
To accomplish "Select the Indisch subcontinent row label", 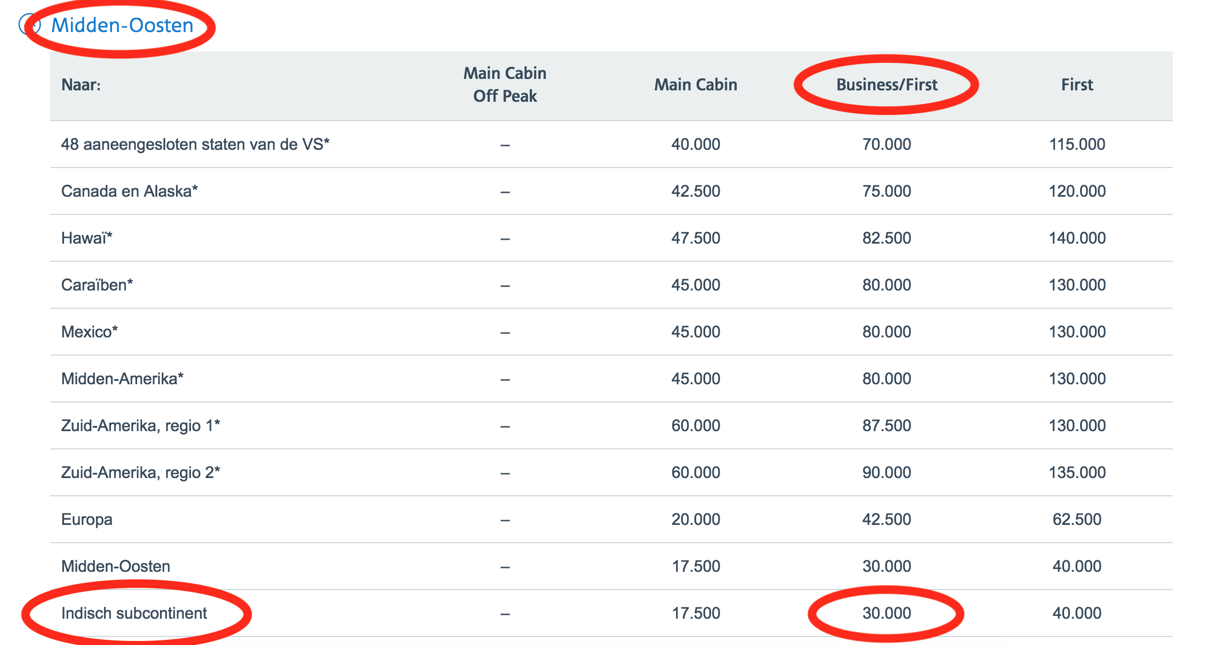I will 134,613.
